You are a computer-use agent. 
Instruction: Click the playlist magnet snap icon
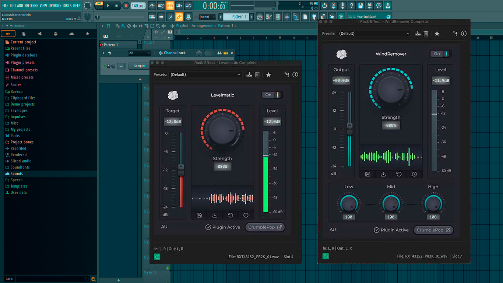108,26
